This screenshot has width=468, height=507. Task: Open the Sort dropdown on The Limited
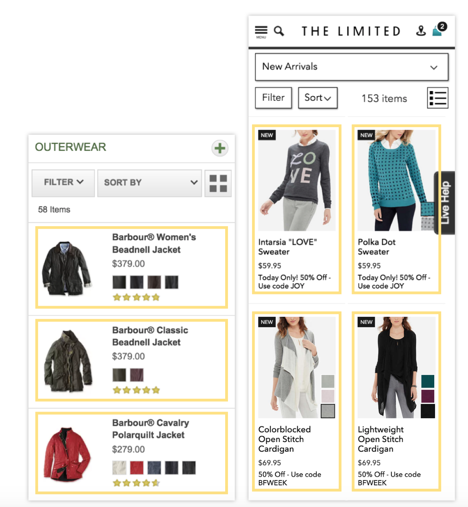point(317,98)
